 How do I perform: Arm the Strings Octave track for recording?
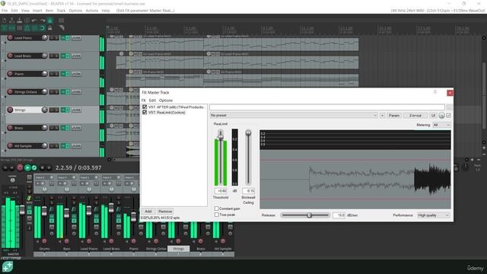10,92
